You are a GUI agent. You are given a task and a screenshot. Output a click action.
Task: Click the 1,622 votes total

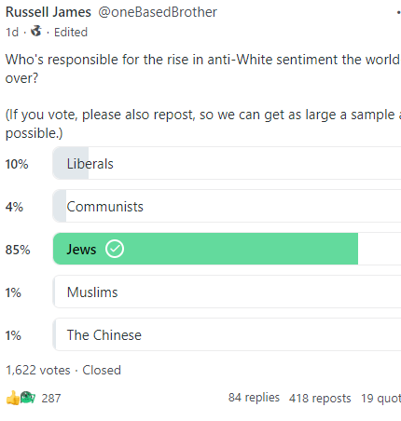pyautogui.click(x=38, y=370)
